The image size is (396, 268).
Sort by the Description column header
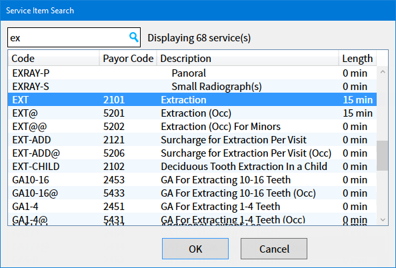point(247,59)
